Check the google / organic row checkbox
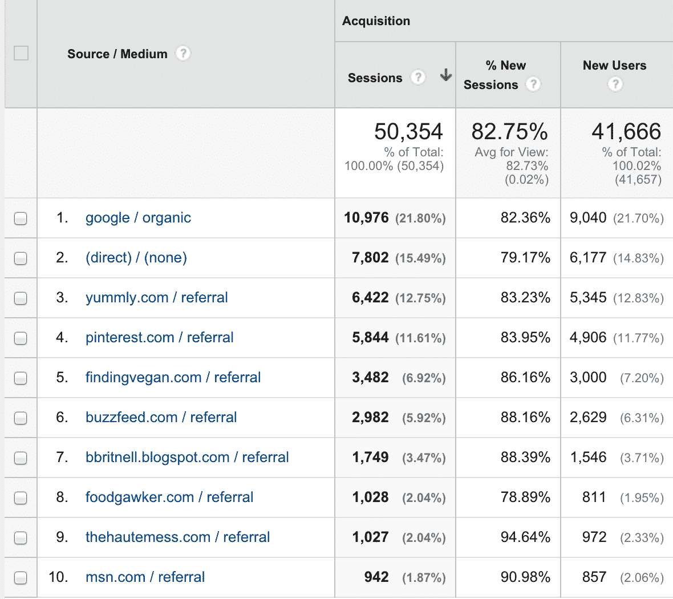This screenshot has width=673, height=599. [x=21, y=218]
